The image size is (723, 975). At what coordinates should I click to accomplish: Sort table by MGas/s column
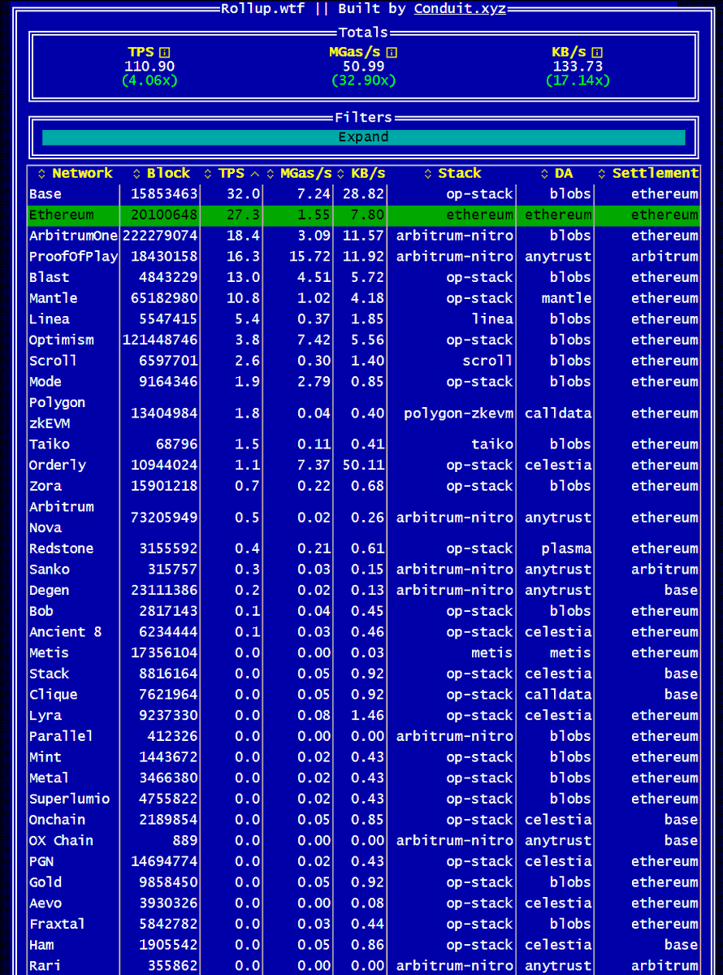(x=298, y=173)
